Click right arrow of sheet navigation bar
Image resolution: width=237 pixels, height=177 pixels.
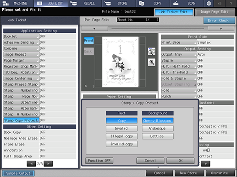pos(221,29)
